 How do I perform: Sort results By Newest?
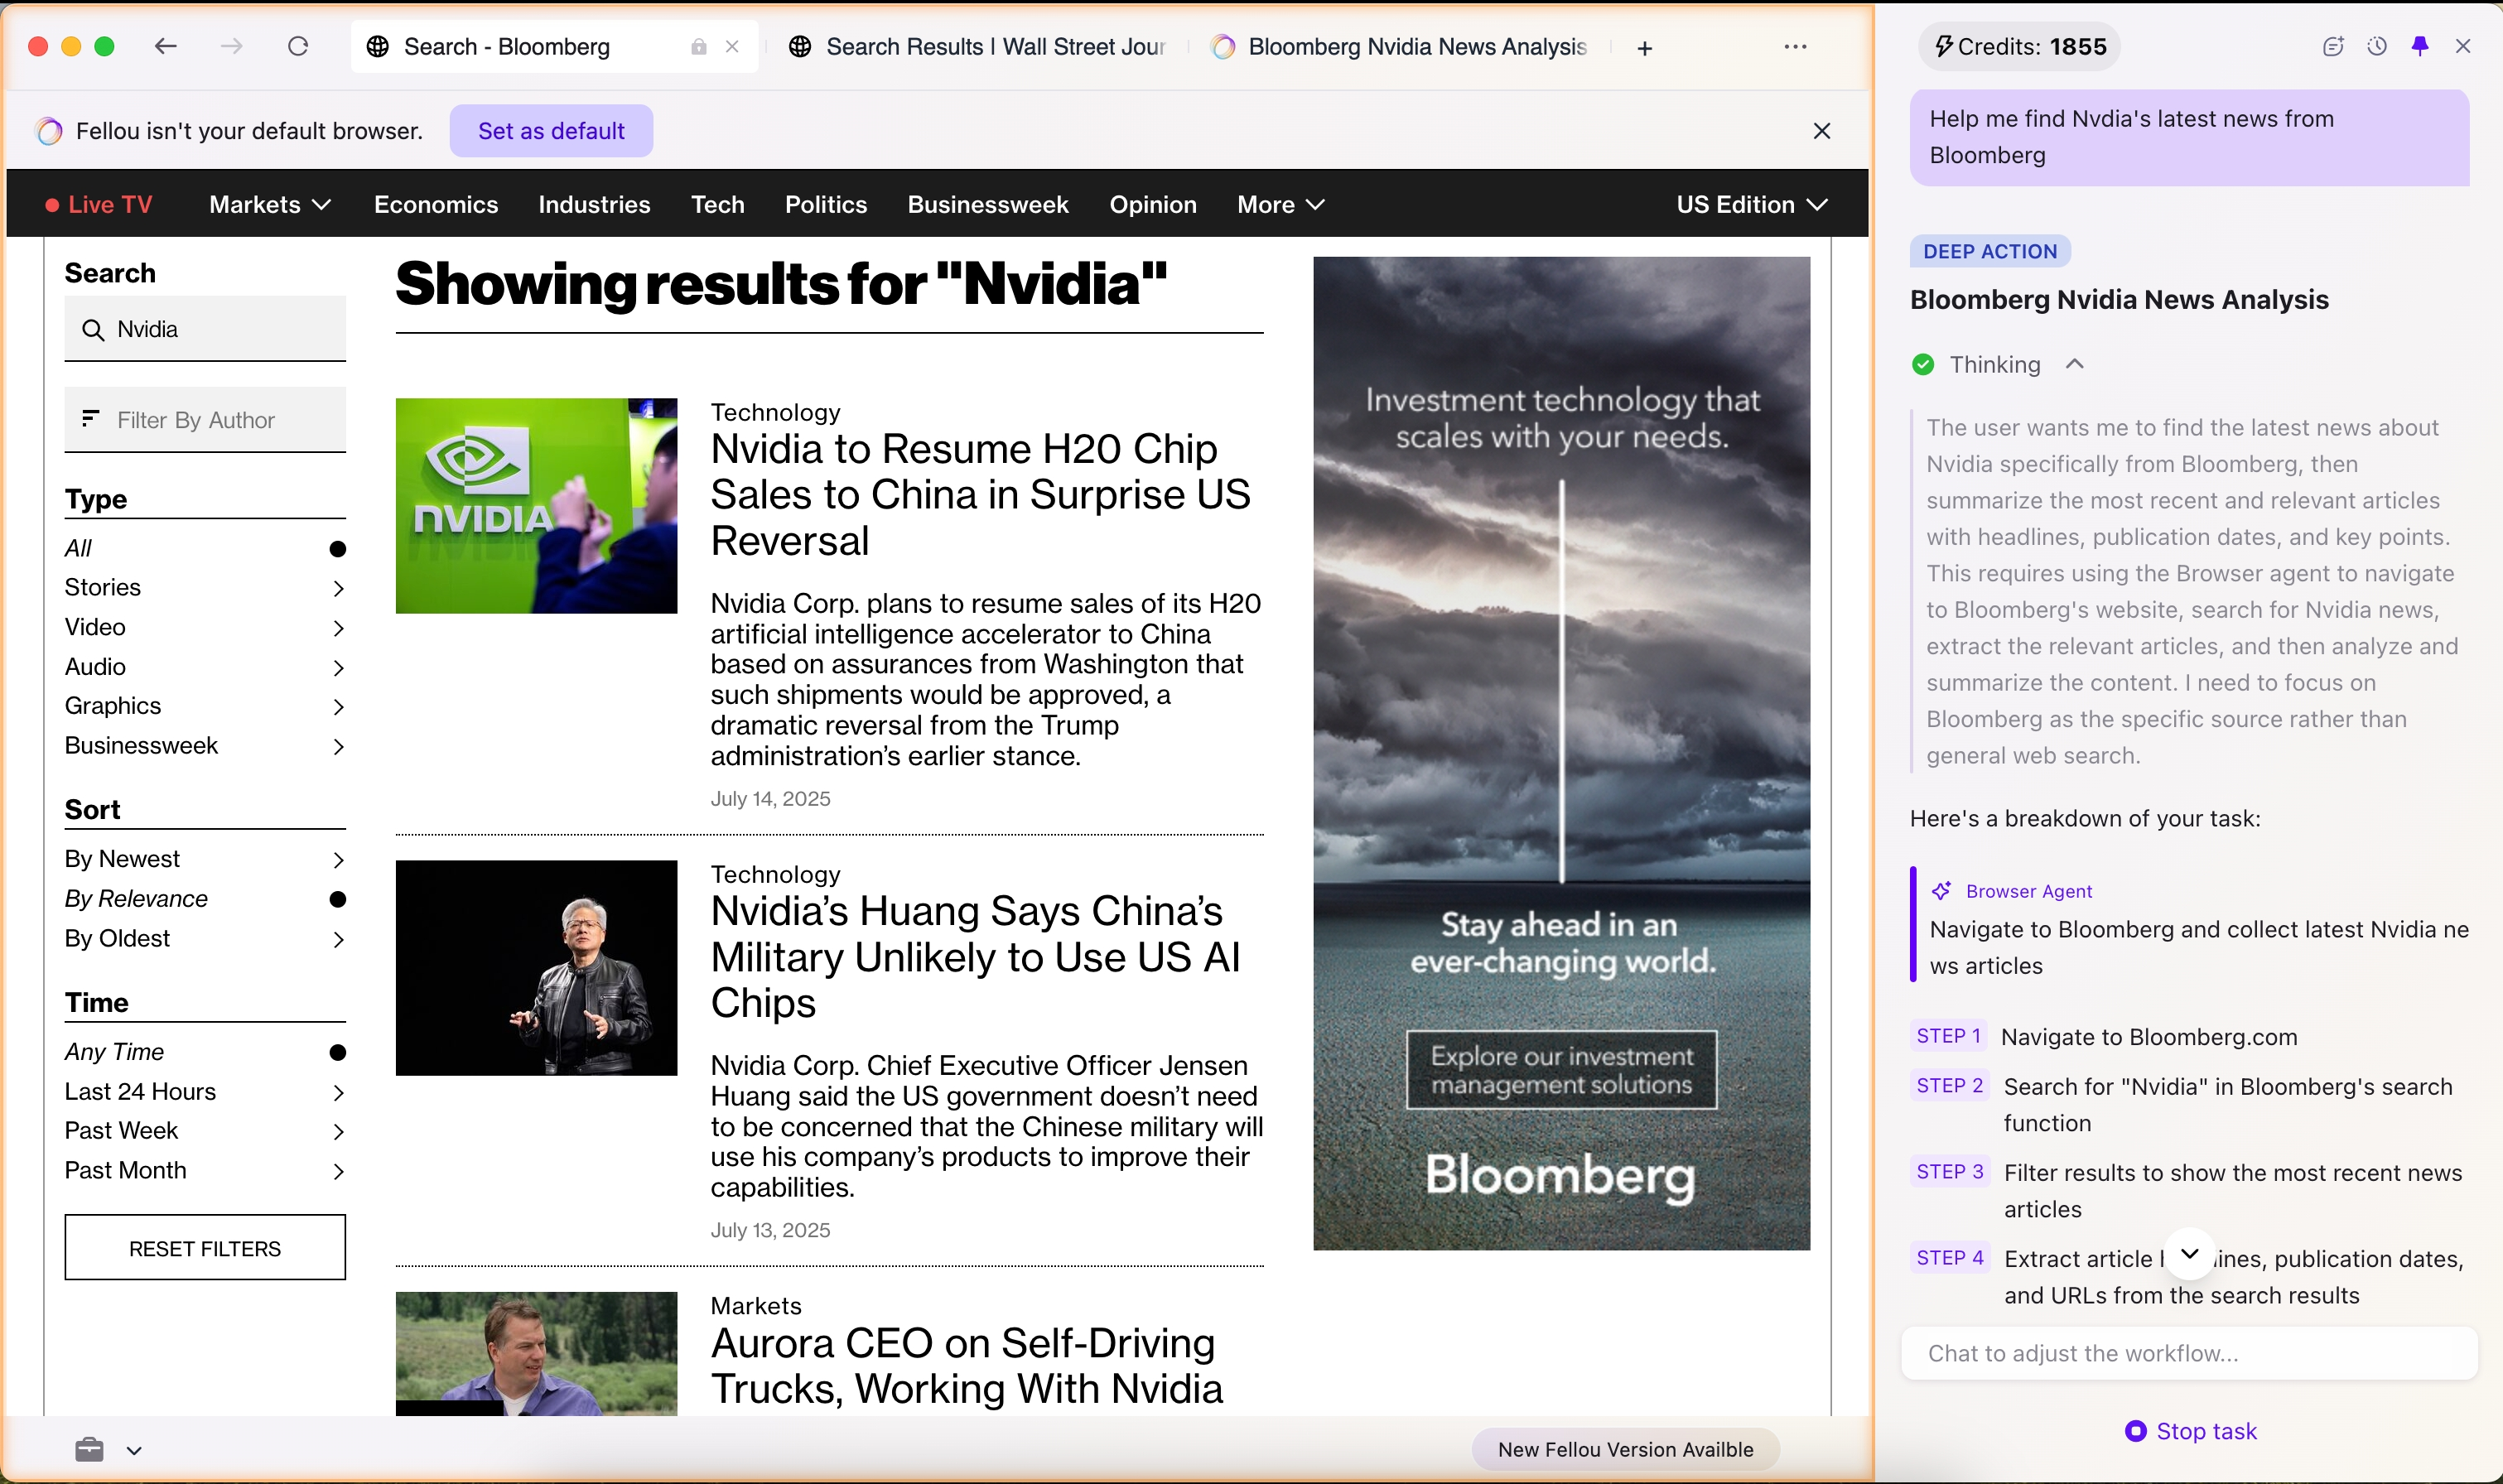coord(205,859)
